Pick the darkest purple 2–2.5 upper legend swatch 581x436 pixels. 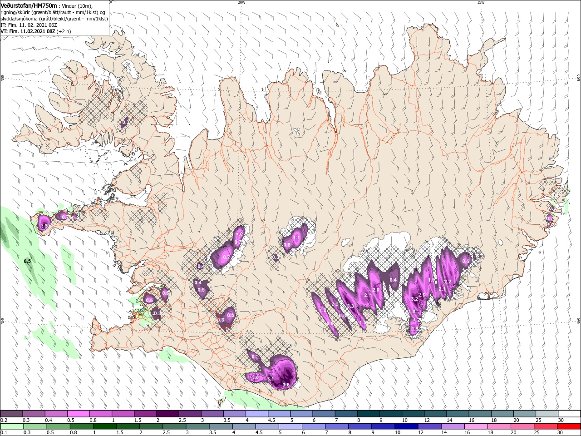click(167, 414)
